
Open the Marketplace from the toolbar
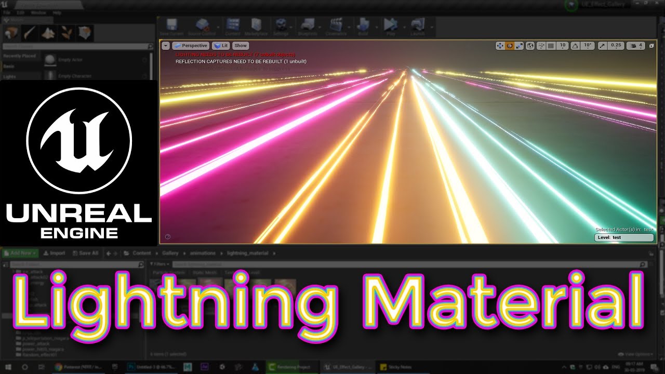[256, 27]
